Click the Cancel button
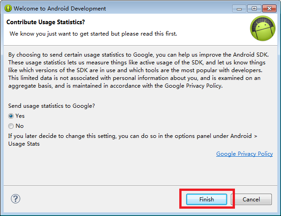Image resolution: width=281 pixels, height=216 pixels. click(251, 199)
